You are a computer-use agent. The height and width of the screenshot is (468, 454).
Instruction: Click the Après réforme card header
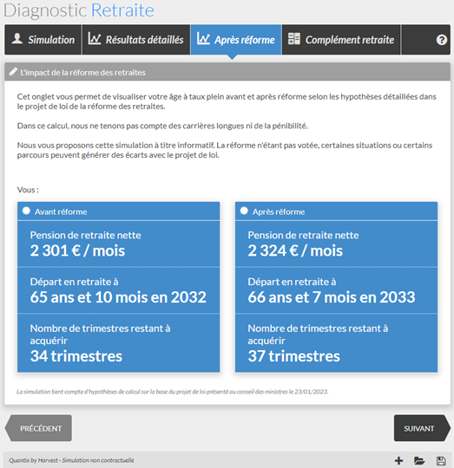[x=336, y=211]
